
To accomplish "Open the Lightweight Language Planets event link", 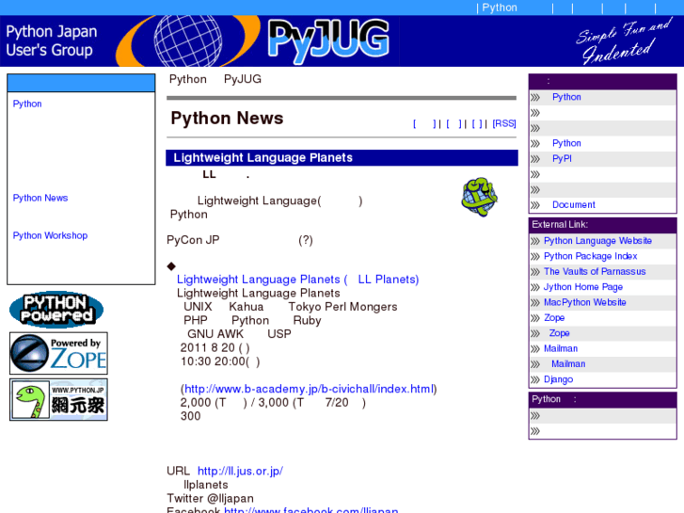I will click(x=297, y=280).
